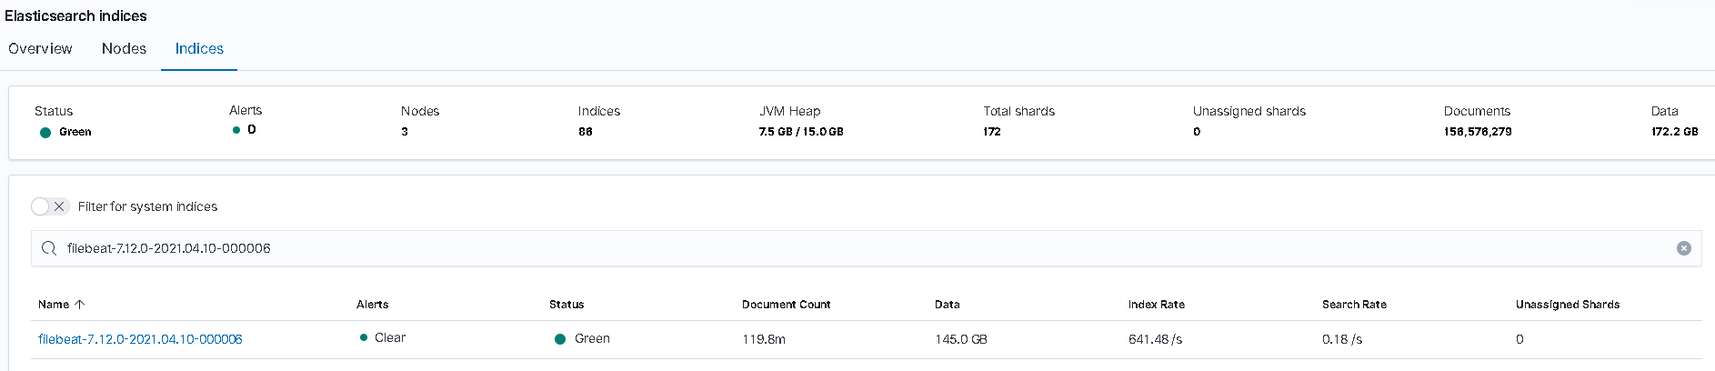This screenshot has width=1715, height=371.
Task: Sort table by Status column header
Action: pos(566,305)
